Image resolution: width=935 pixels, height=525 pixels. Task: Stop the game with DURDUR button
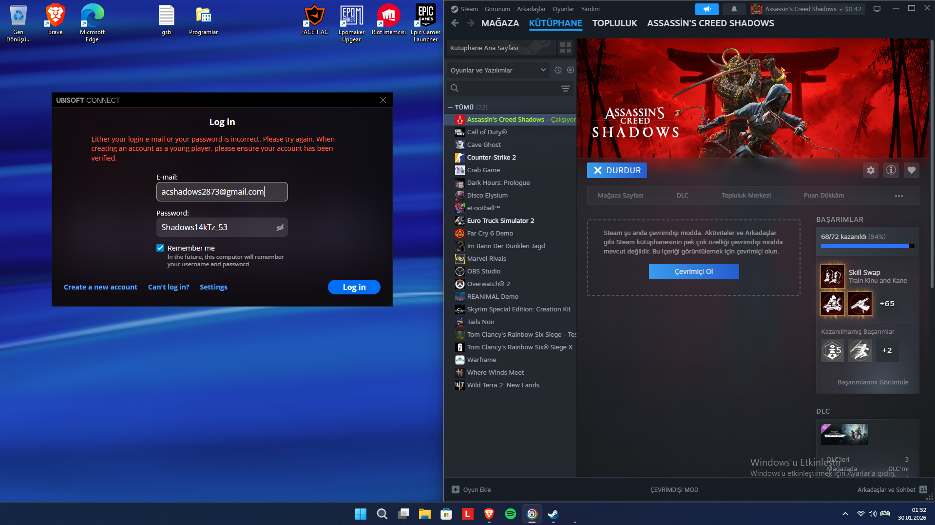tap(617, 170)
